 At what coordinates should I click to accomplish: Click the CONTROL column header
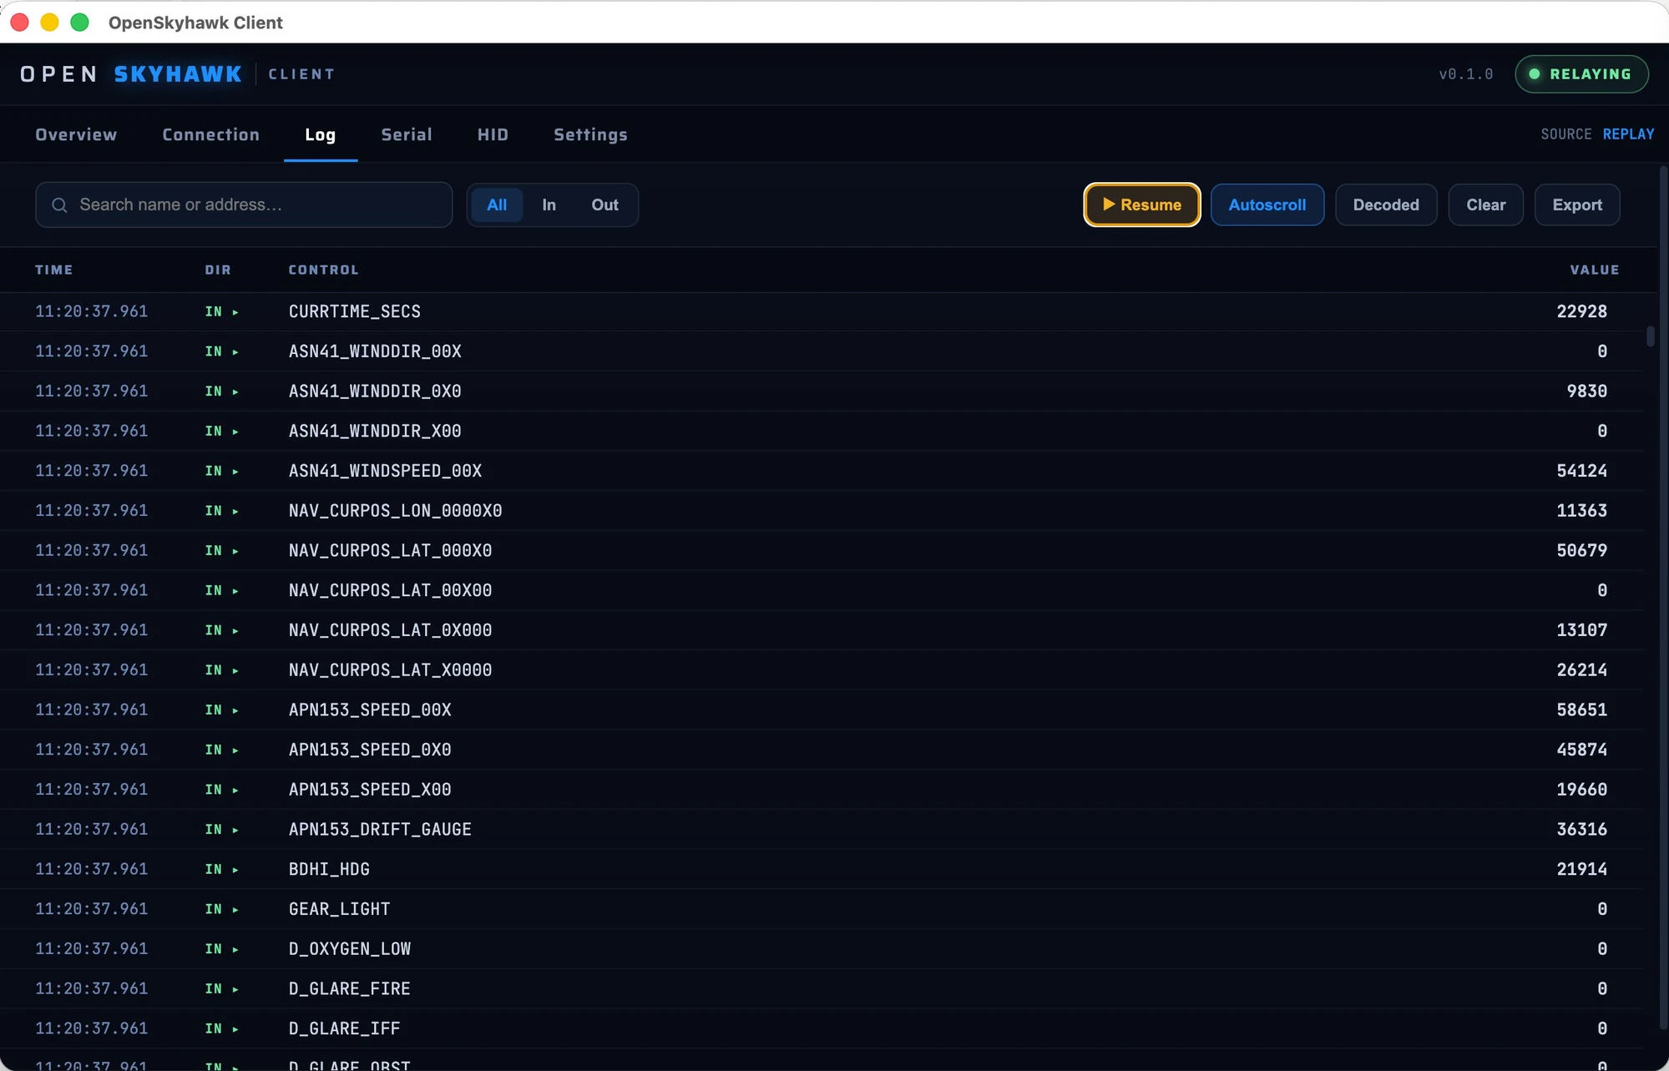coord(324,270)
